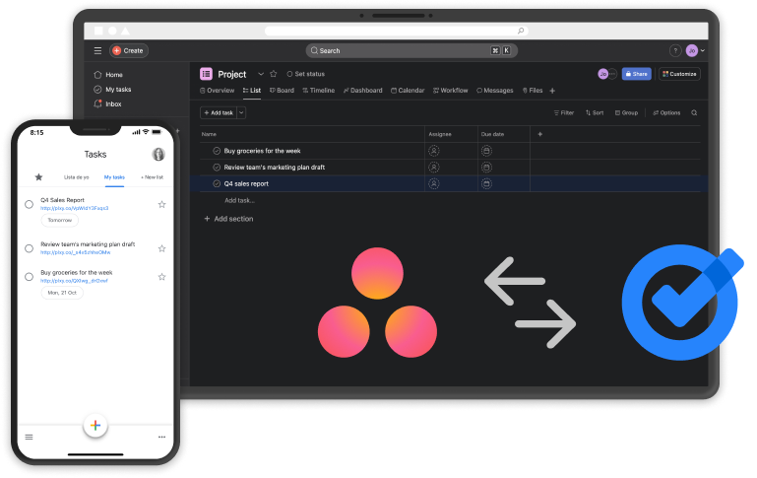Click project member avatar next to Share
The width and height of the screenshot is (757, 478).
[x=603, y=74]
